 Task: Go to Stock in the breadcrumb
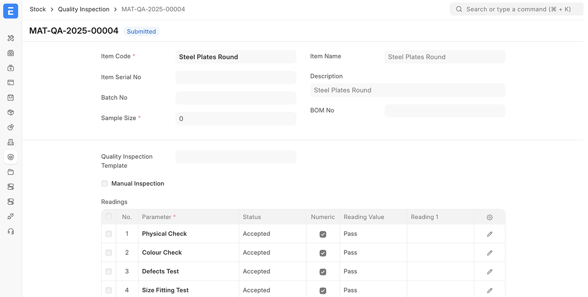click(x=38, y=9)
